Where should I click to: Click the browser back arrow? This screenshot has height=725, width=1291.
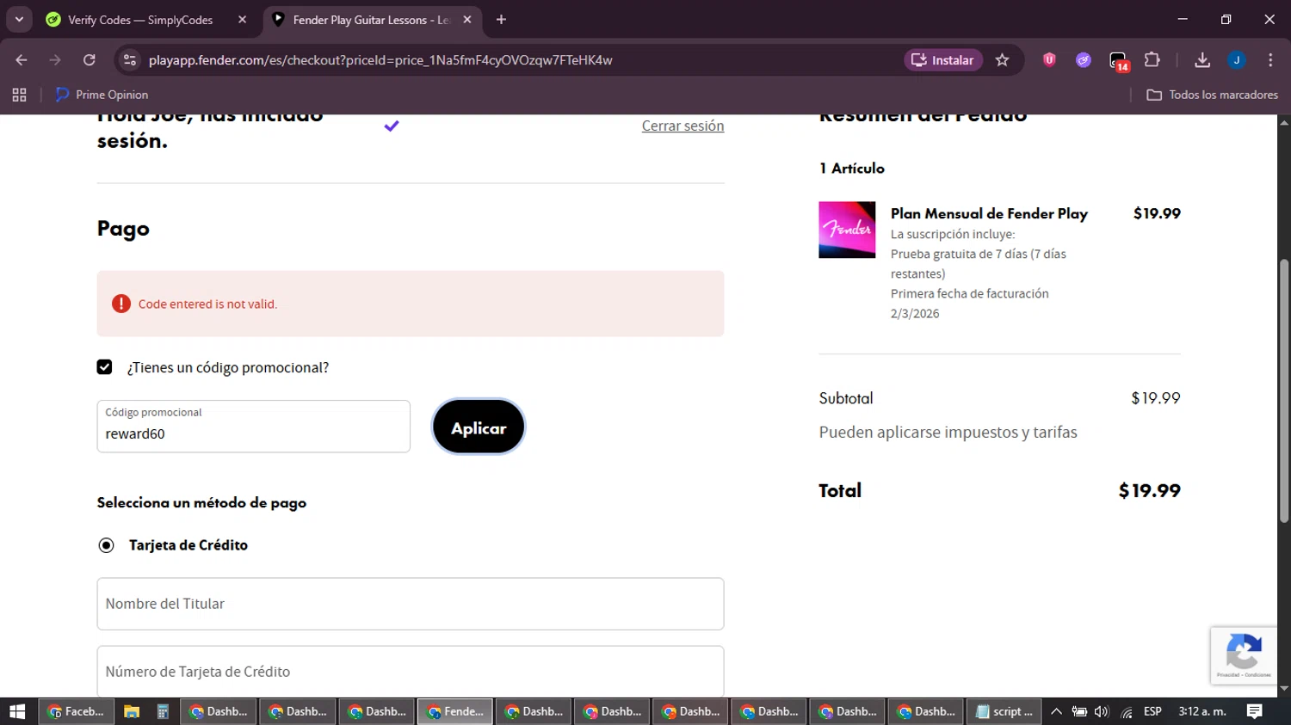[22, 60]
